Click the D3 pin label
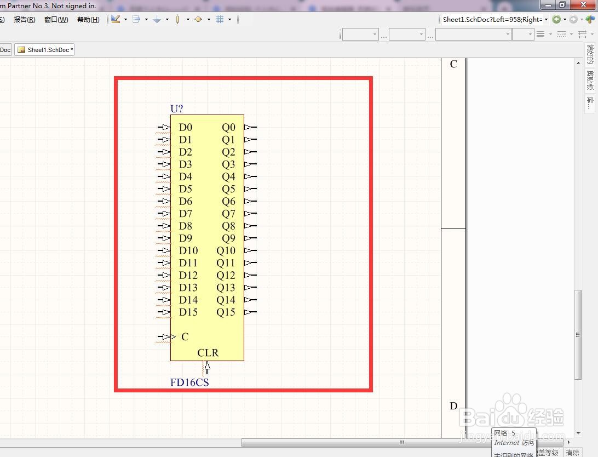This screenshot has width=598, height=457. [x=185, y=164]
